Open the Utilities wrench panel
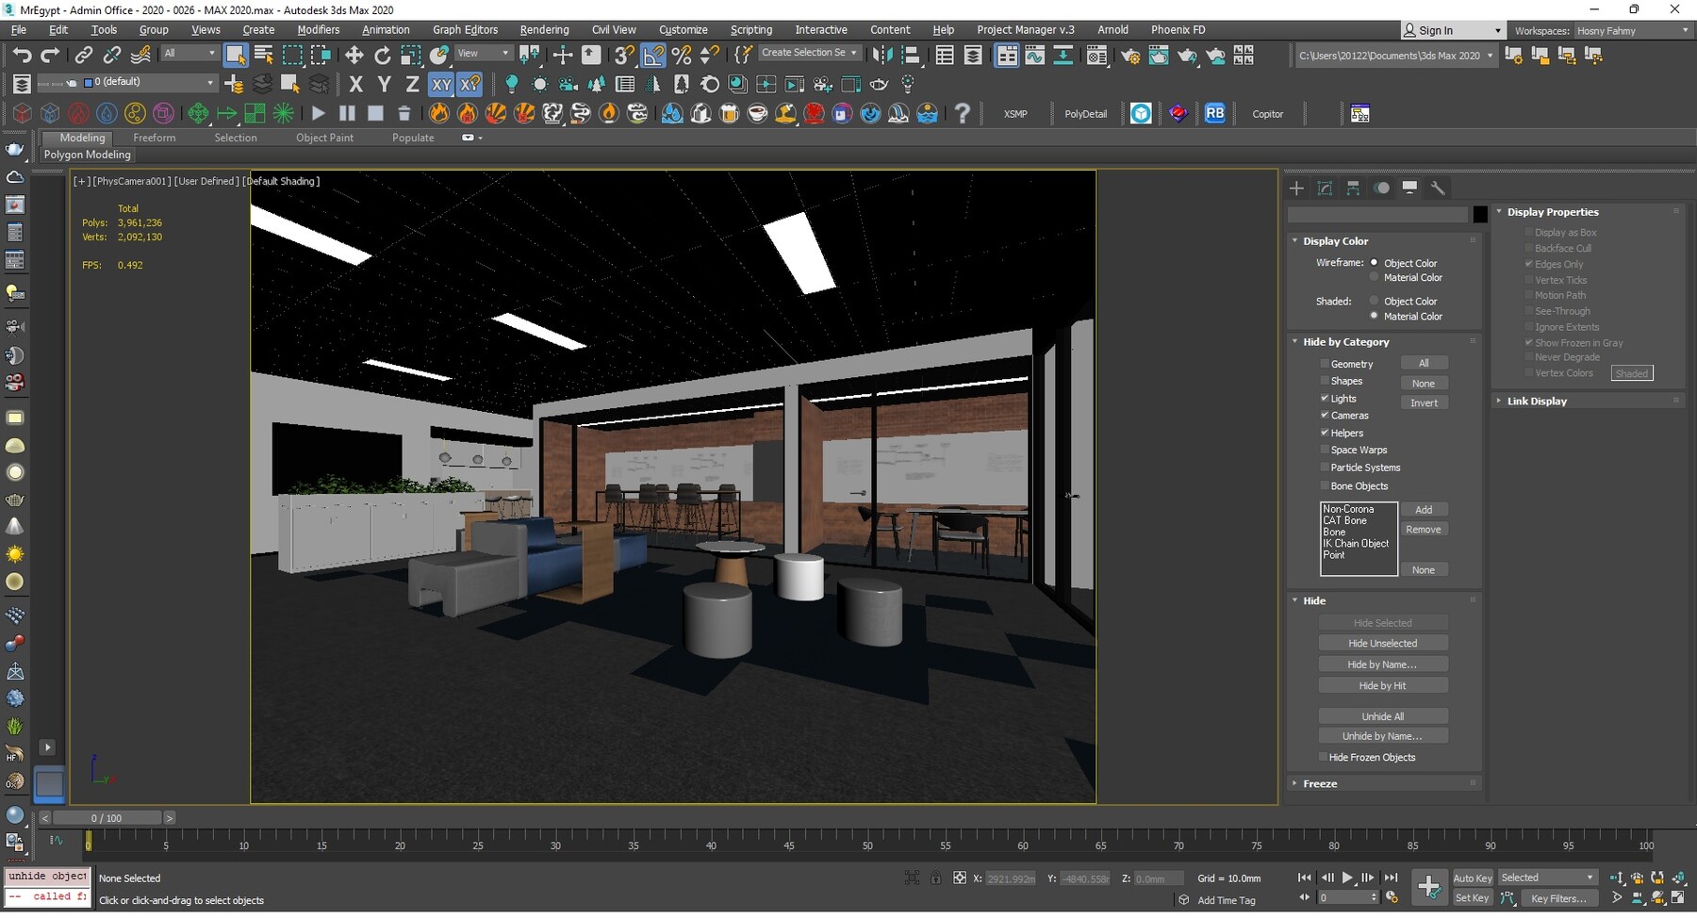The image size is (1697, 919). point(1439,188)
